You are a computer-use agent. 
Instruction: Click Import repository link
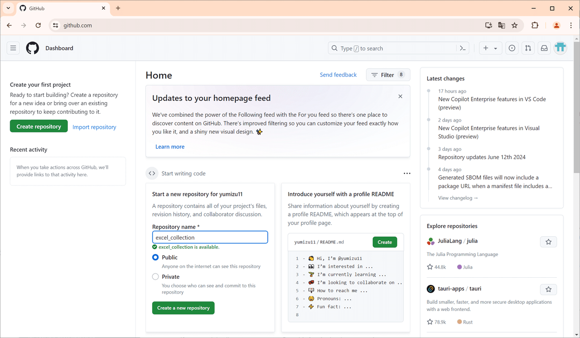(x=94, y=127)
